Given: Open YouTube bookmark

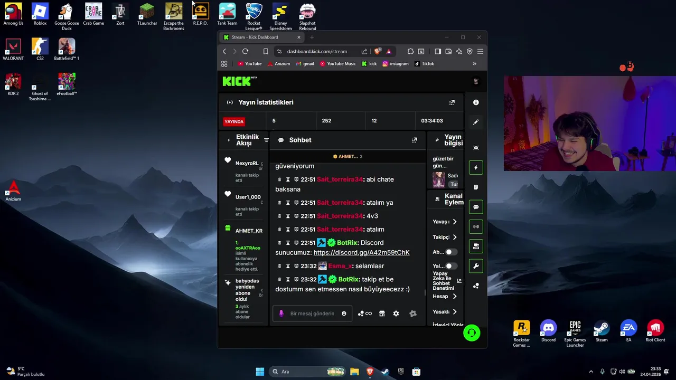Looking at the screenshot, I should click(249, 64).
